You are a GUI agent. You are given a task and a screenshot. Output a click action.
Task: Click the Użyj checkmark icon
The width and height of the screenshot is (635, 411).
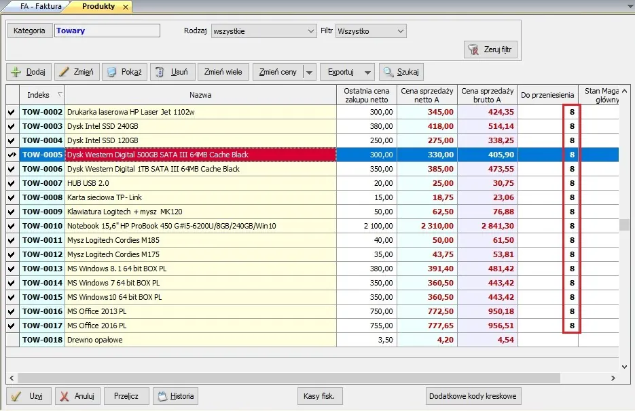pyautogui.click(x=16, y=397)
